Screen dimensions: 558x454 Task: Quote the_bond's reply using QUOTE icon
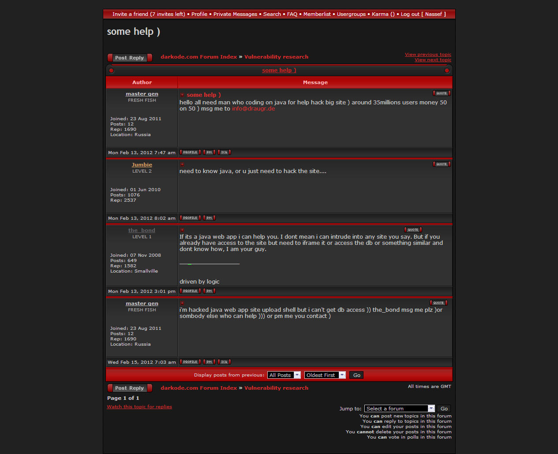pyautogui.click(x=413, y=230)
